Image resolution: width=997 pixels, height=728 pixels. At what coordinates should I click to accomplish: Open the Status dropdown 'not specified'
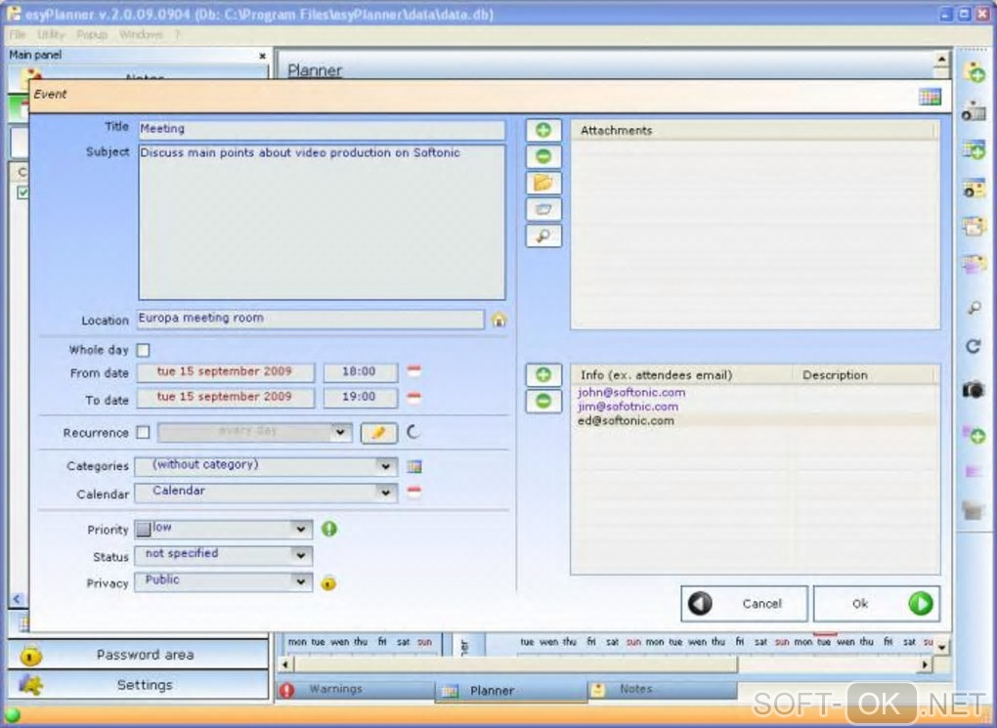pos(300,555)
